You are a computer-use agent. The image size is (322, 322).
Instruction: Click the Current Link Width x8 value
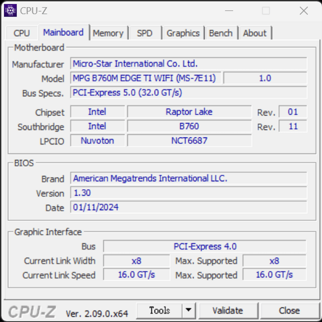[136, 261]
